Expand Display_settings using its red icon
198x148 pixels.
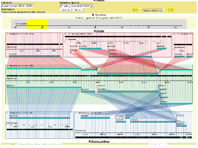tap(90, 141)
